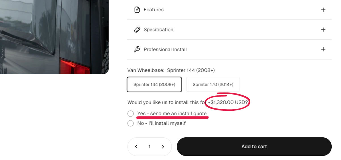Click the Professional Install wrench icon

coord(137,50)
